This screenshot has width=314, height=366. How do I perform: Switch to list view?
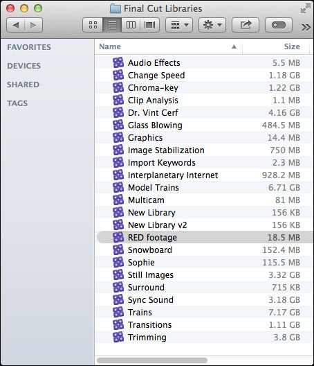tap(112, 25)
